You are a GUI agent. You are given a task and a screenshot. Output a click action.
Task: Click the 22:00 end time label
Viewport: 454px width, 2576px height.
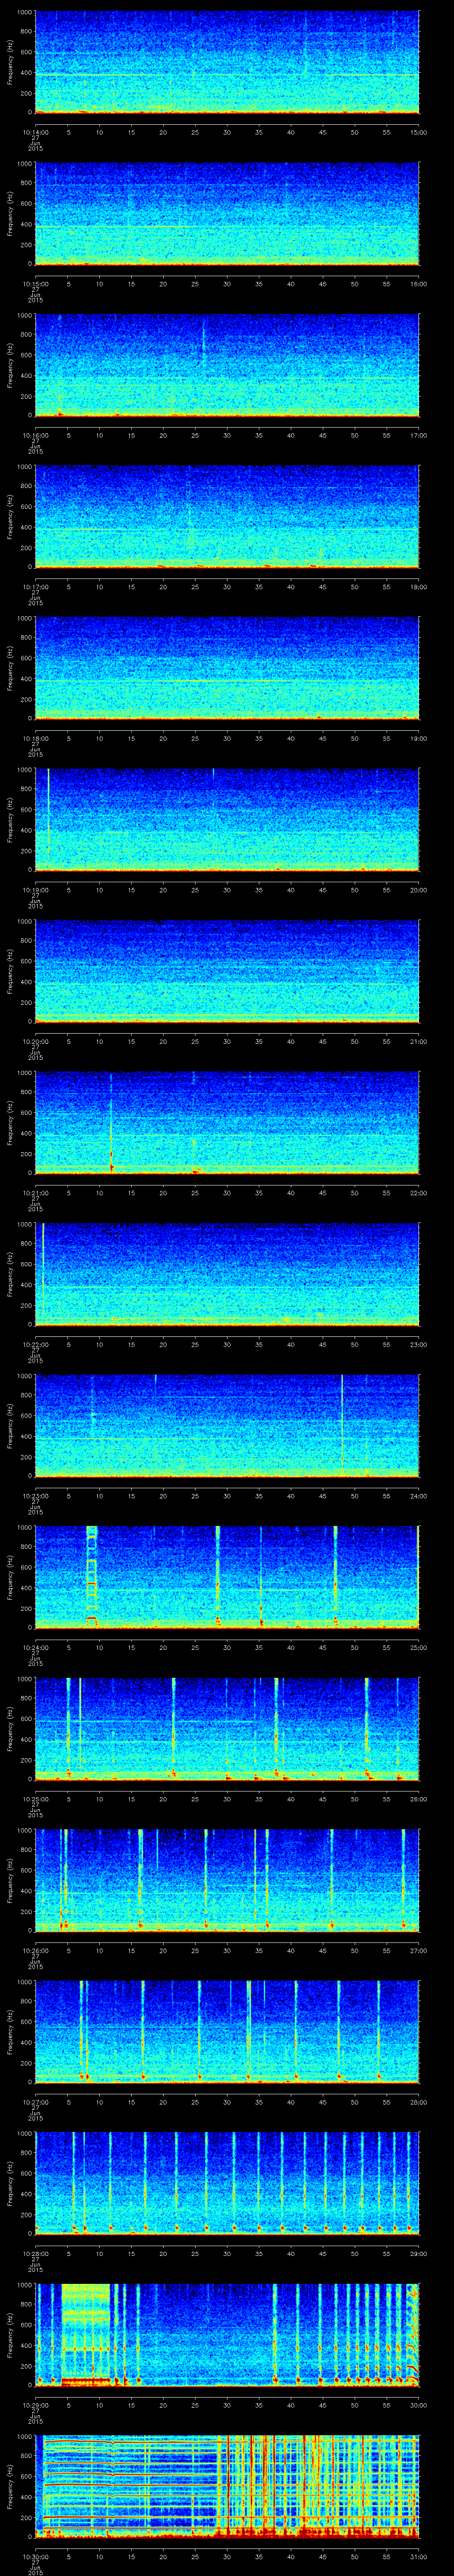tap(419, 1193)
